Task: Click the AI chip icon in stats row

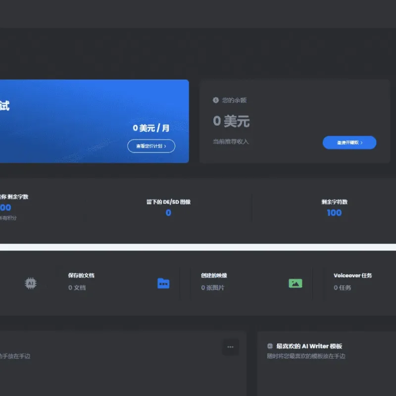Action: (31, 283)
